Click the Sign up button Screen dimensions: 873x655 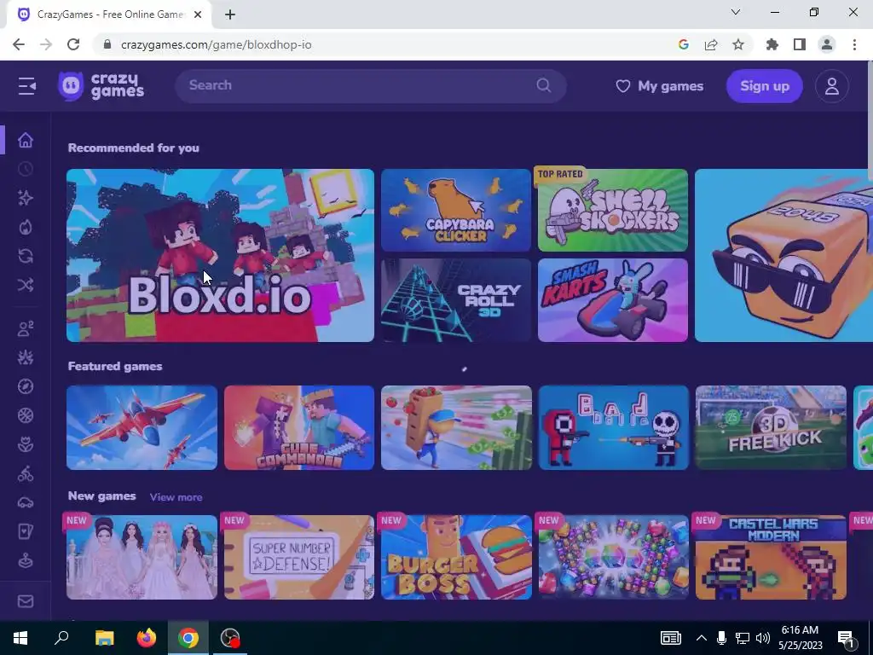(765, 86)
